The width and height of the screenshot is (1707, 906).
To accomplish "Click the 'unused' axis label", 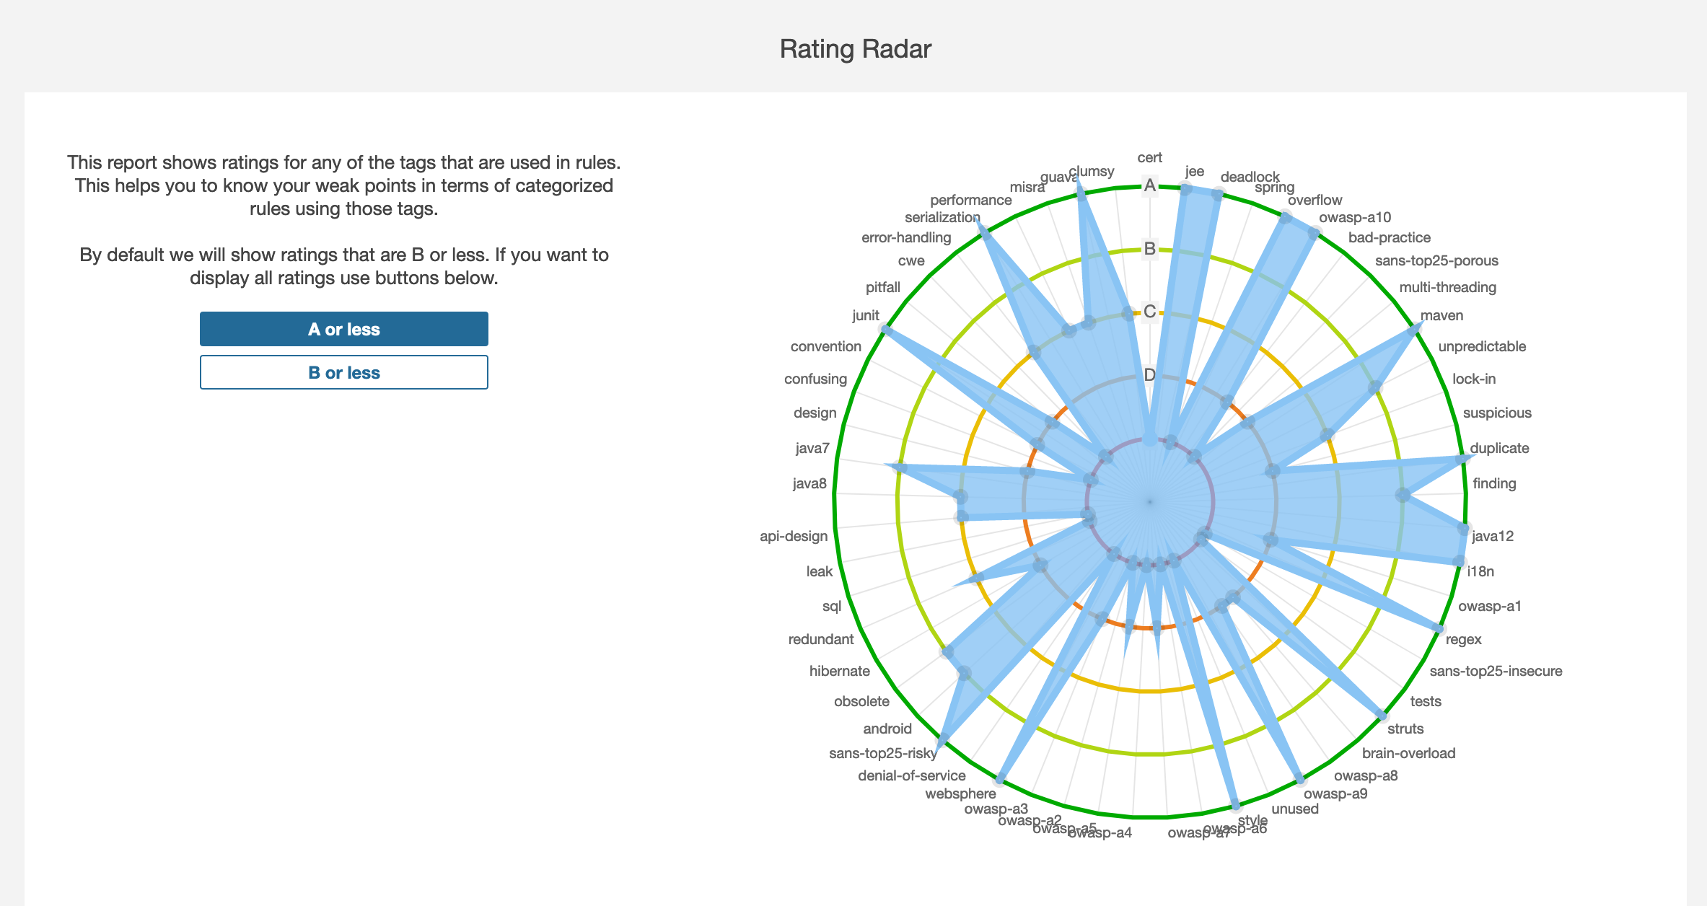I will click(x=1295, y=809).
